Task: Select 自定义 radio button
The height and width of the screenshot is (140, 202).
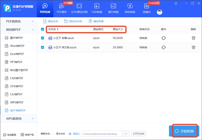Action: coord(70,134)
